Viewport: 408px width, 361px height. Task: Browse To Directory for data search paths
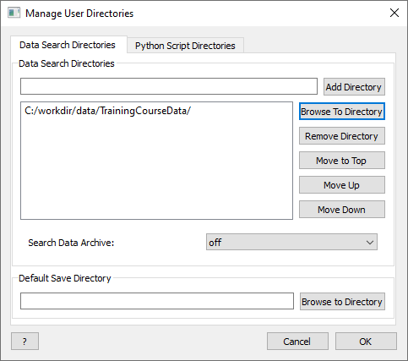pyautogui.click(x=342, y=112)
